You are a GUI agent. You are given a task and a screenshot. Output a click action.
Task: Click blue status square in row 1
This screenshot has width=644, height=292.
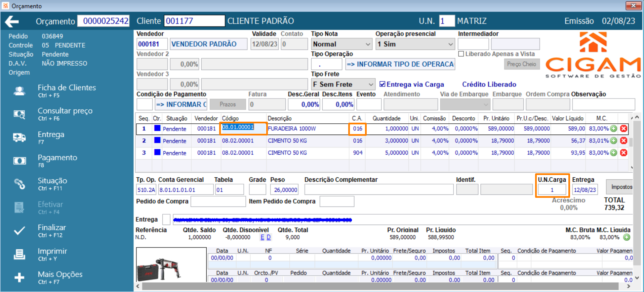tap(157, 128)
